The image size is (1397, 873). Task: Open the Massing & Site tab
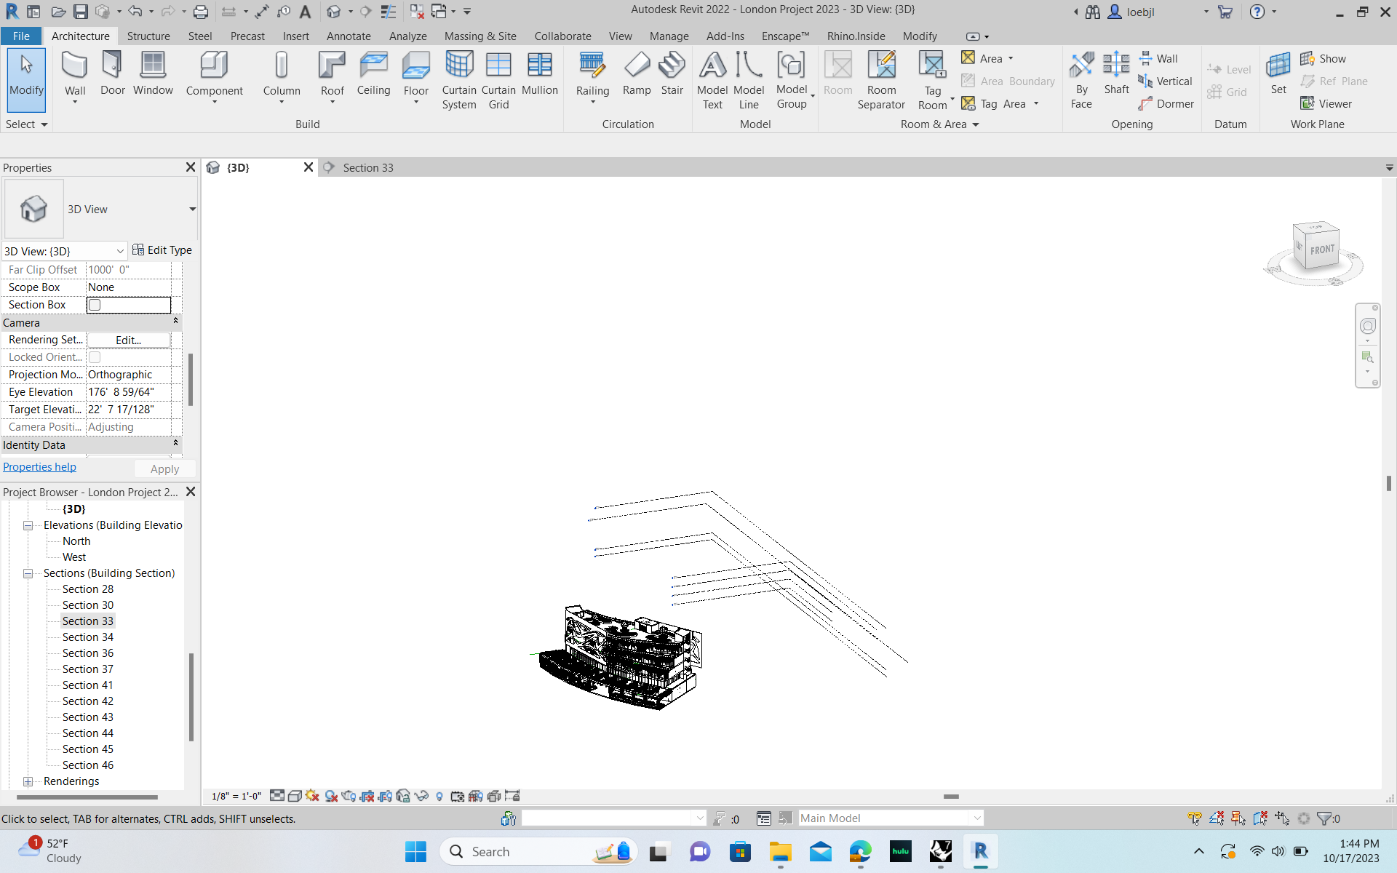[x=480, y=36]
